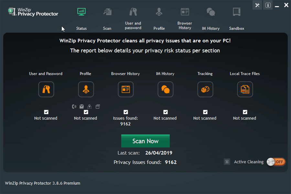Open the info icon in title bar

[268, 5]
